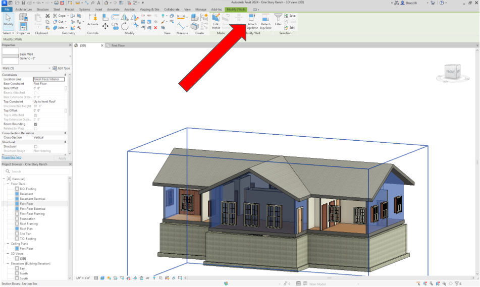Click the Join geometry tool
480x287 pixels.
click(x=60, y=28)
